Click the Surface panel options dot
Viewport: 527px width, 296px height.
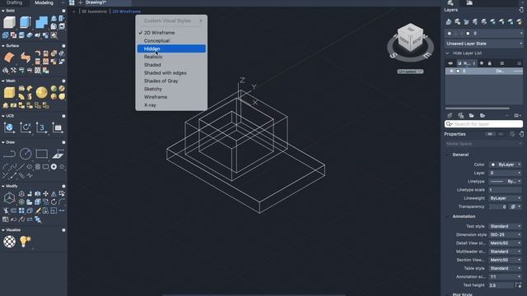click(x=63, y=46)
